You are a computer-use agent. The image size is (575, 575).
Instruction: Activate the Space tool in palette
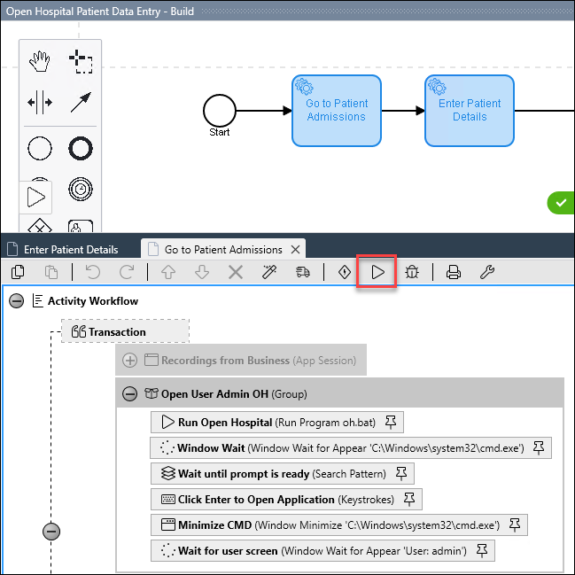40,103
